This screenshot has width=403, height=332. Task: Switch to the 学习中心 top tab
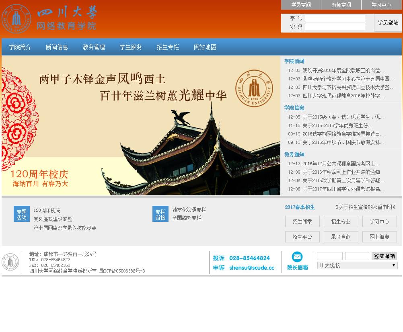(381, 5)
